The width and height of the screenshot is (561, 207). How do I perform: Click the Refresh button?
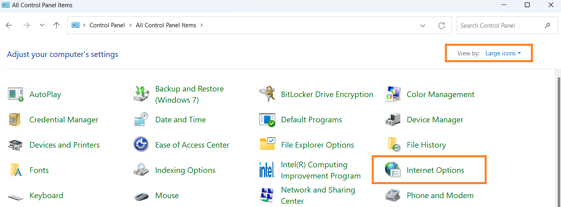pyautogui.click(x=442, y=26)
